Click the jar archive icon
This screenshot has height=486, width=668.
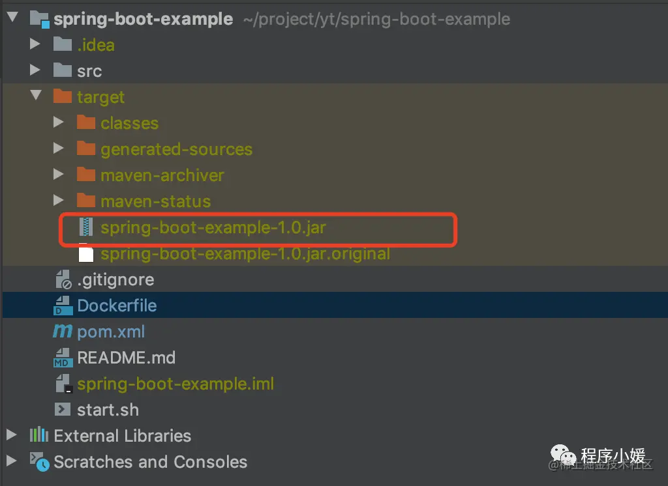pos(86,227)
